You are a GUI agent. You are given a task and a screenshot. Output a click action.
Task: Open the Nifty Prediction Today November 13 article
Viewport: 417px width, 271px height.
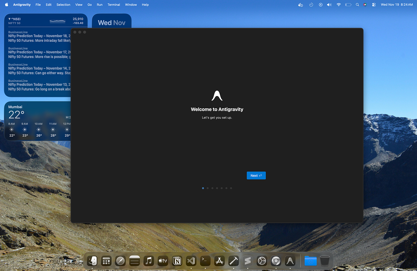coord(39,85)
